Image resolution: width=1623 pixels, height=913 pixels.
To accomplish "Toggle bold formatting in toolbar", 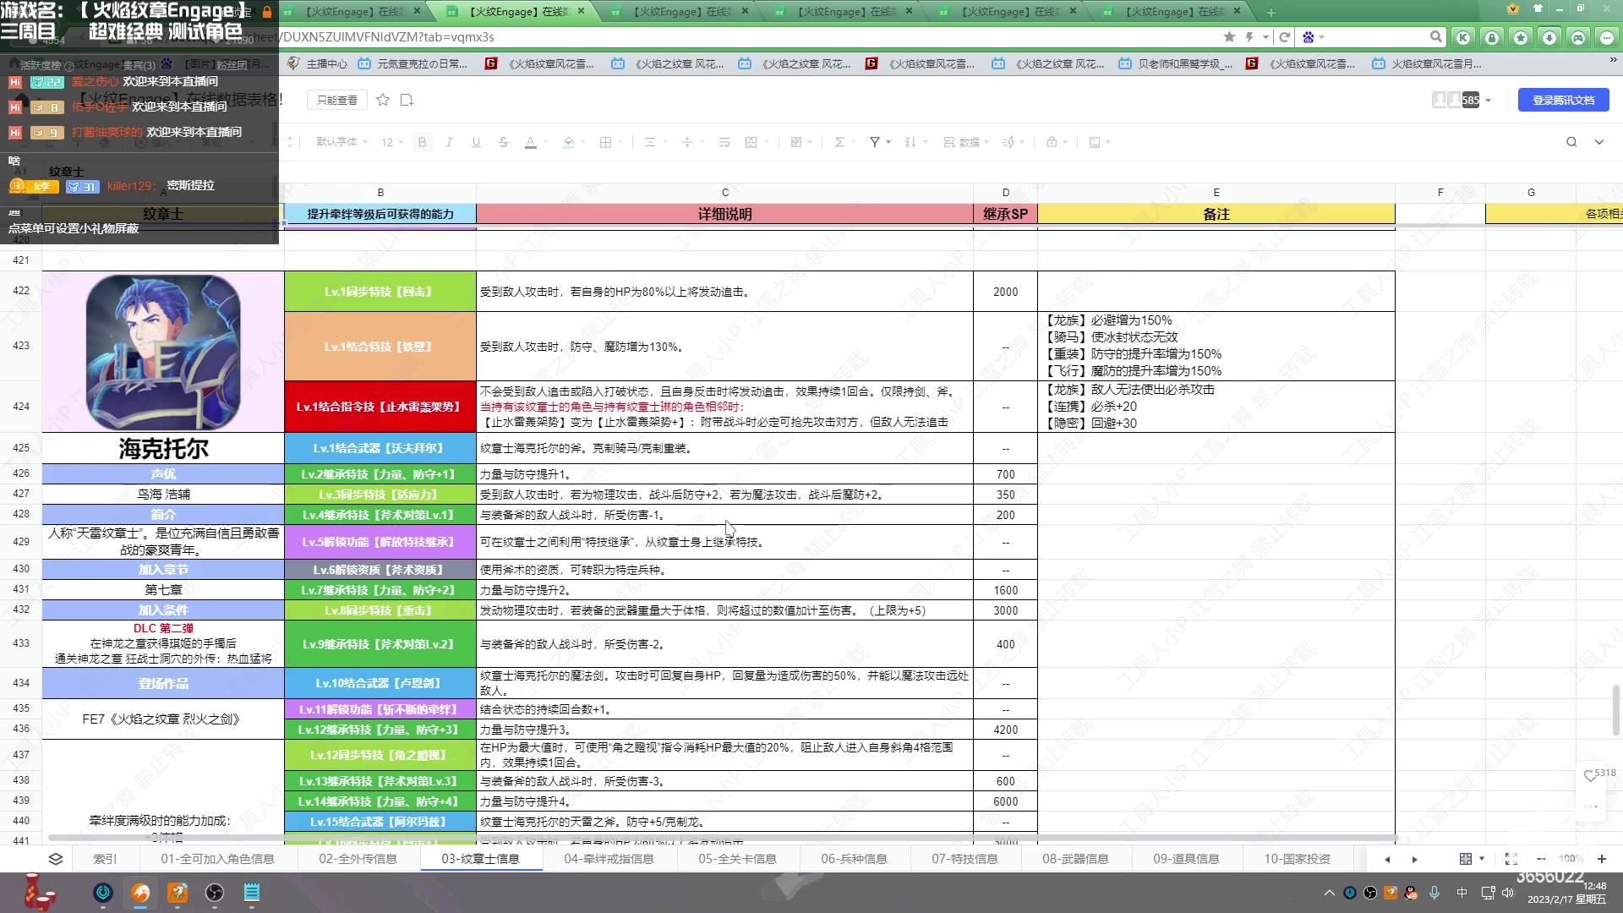I will [x=423, y=142].
